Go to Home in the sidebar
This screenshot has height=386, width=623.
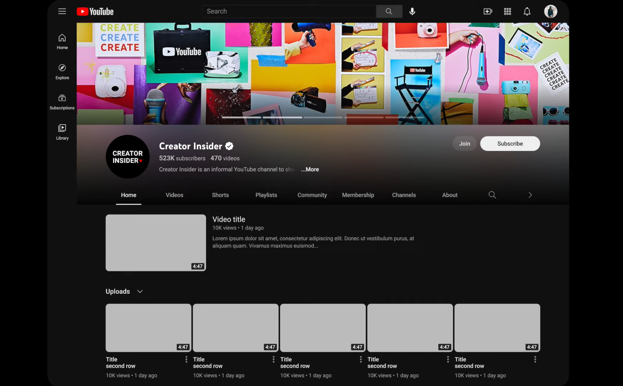pyautogui.click(x=62, y=42)
